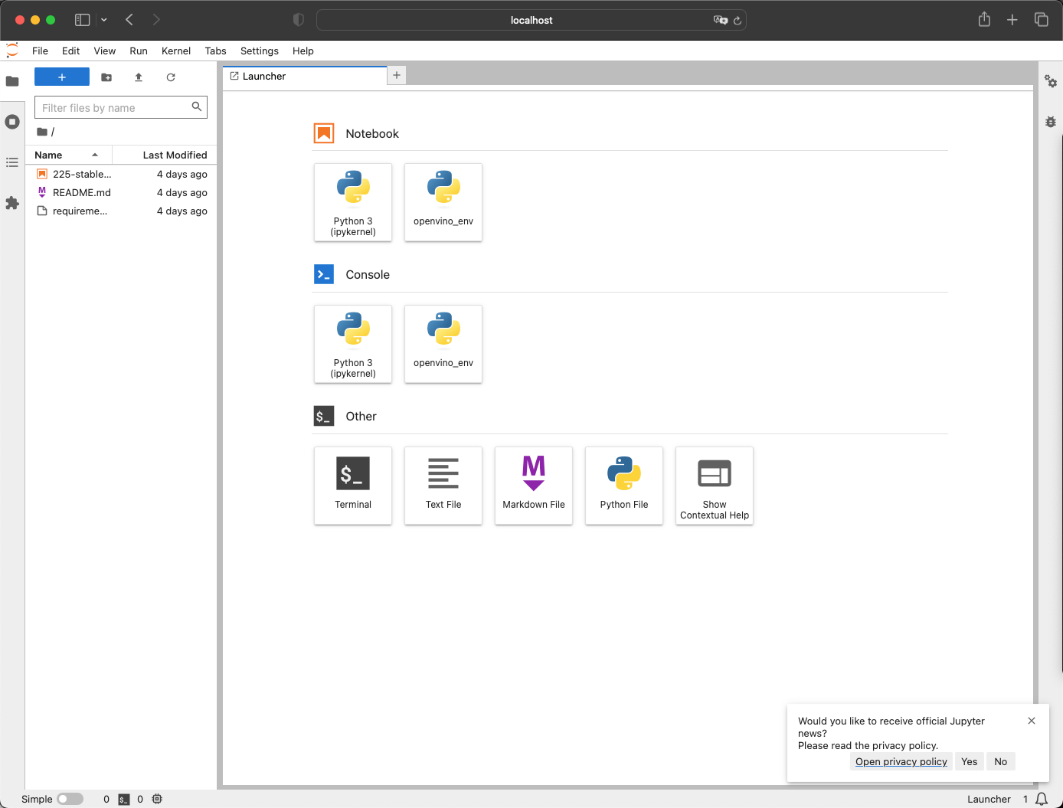Toggle the Safari sidebar button
The width and height of the screenshot is (1063, 808).
(x=82, y=20)
